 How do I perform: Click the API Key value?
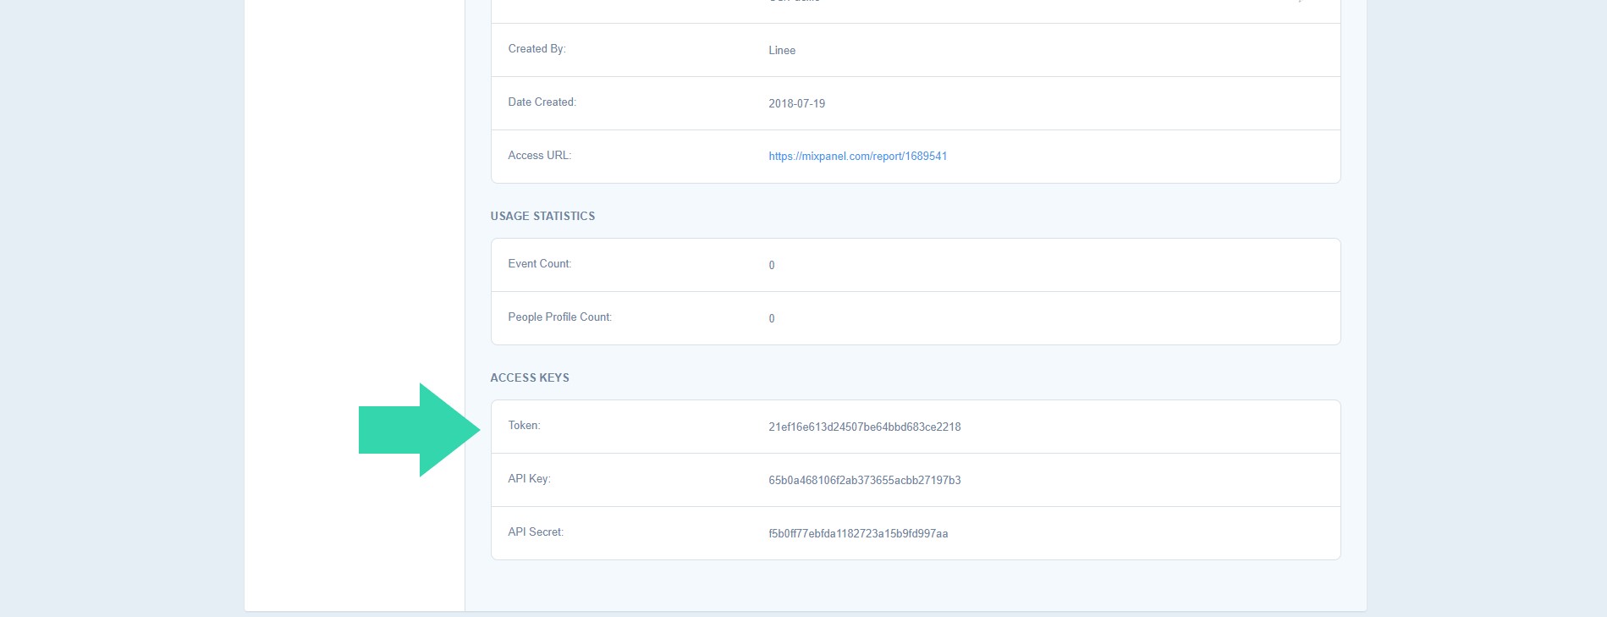click(x=864, y=481)
